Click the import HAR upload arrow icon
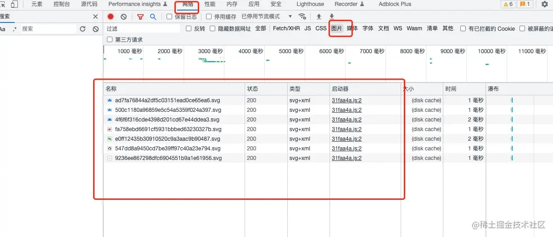This screenshot has height=237, width=553. tap(319, 17)
